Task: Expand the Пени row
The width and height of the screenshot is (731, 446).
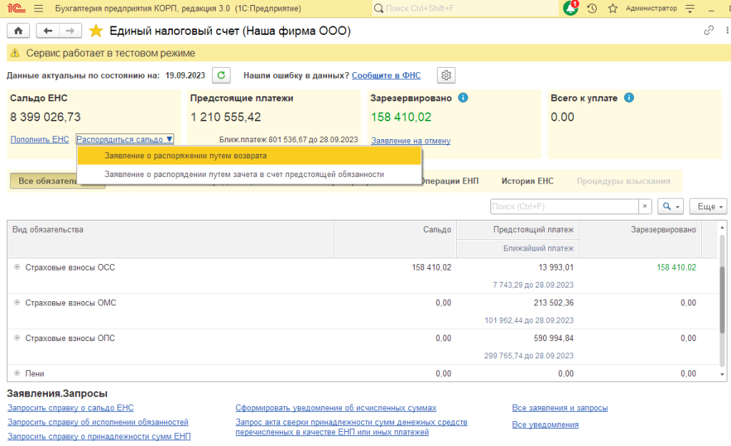Action: (17, 373)
